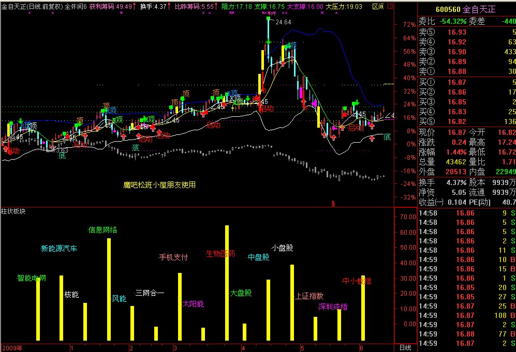Select the 新能源汽车 sector label
Screen dimensions: 516x352
[x=59, y=249]
